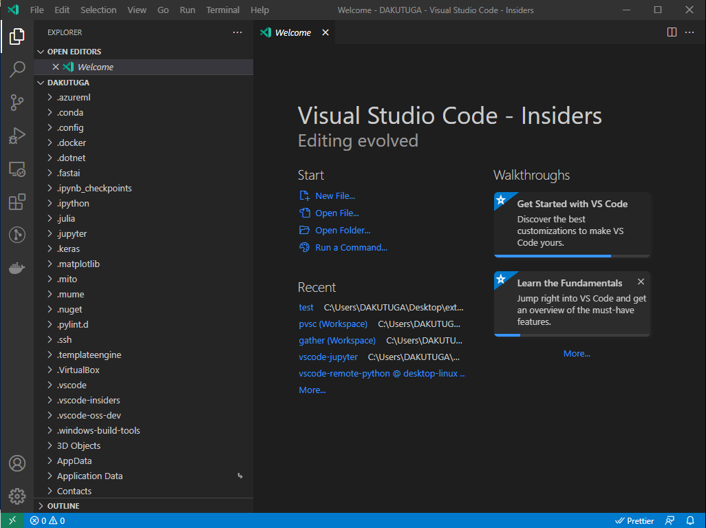Viewport: 706px width, 528px height.
Task: Click the split editor icon
Action: coord(672,32)
